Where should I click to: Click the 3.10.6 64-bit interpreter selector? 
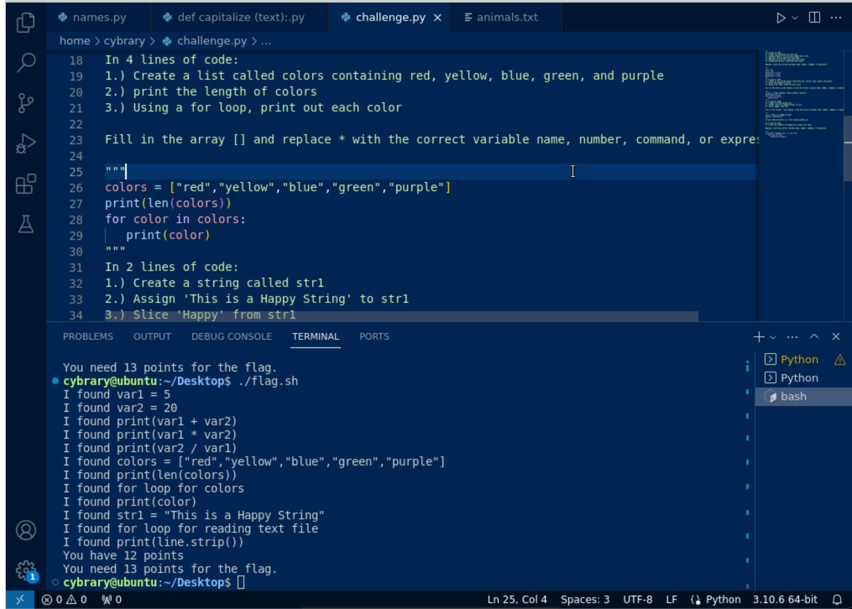[x=785, y=600]
